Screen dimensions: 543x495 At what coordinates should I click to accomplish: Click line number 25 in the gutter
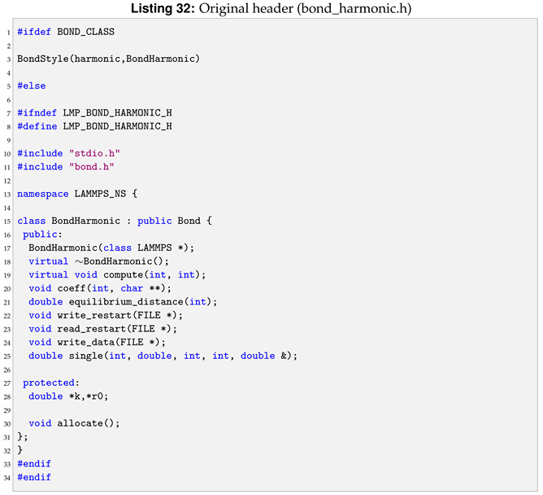(x=7, y=357)
